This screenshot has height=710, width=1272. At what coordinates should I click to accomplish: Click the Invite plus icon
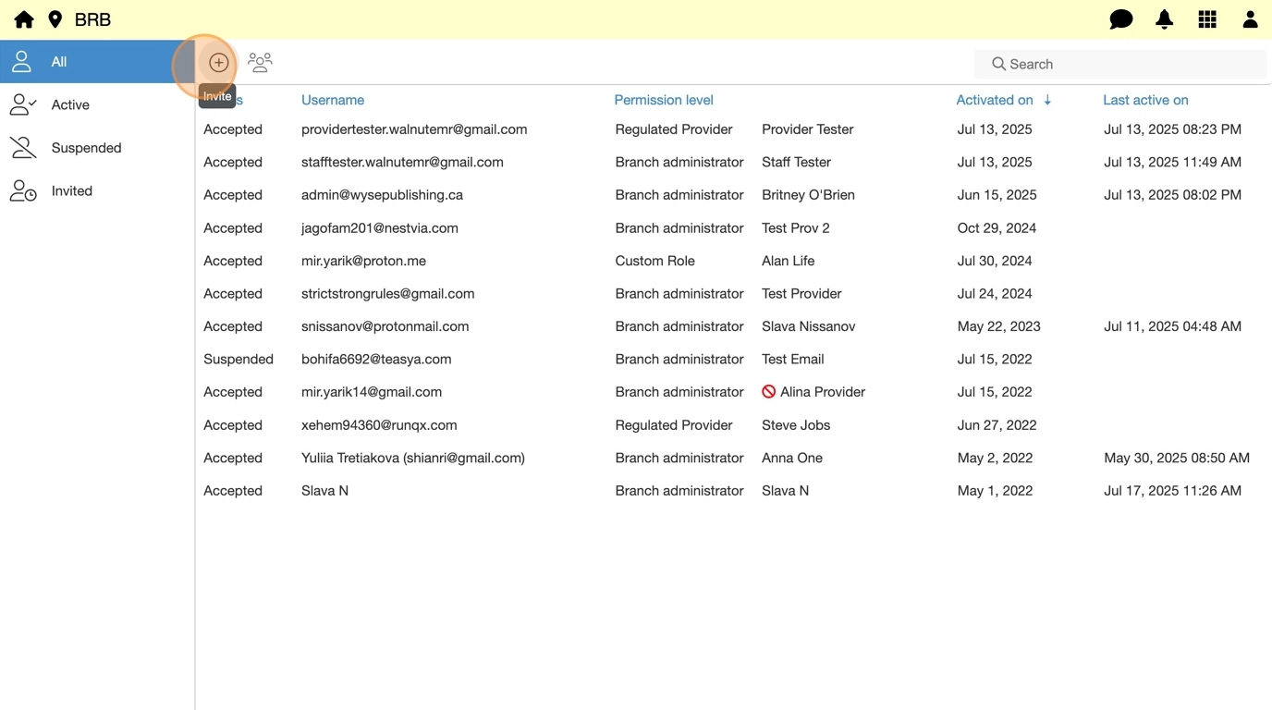click(219, 63)
